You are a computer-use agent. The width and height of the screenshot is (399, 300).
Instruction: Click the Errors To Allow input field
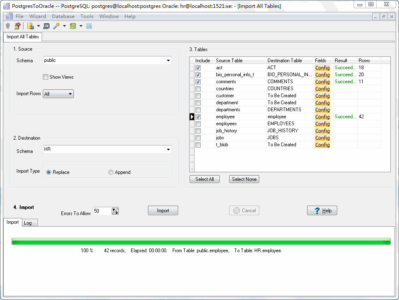click(102, 211)
